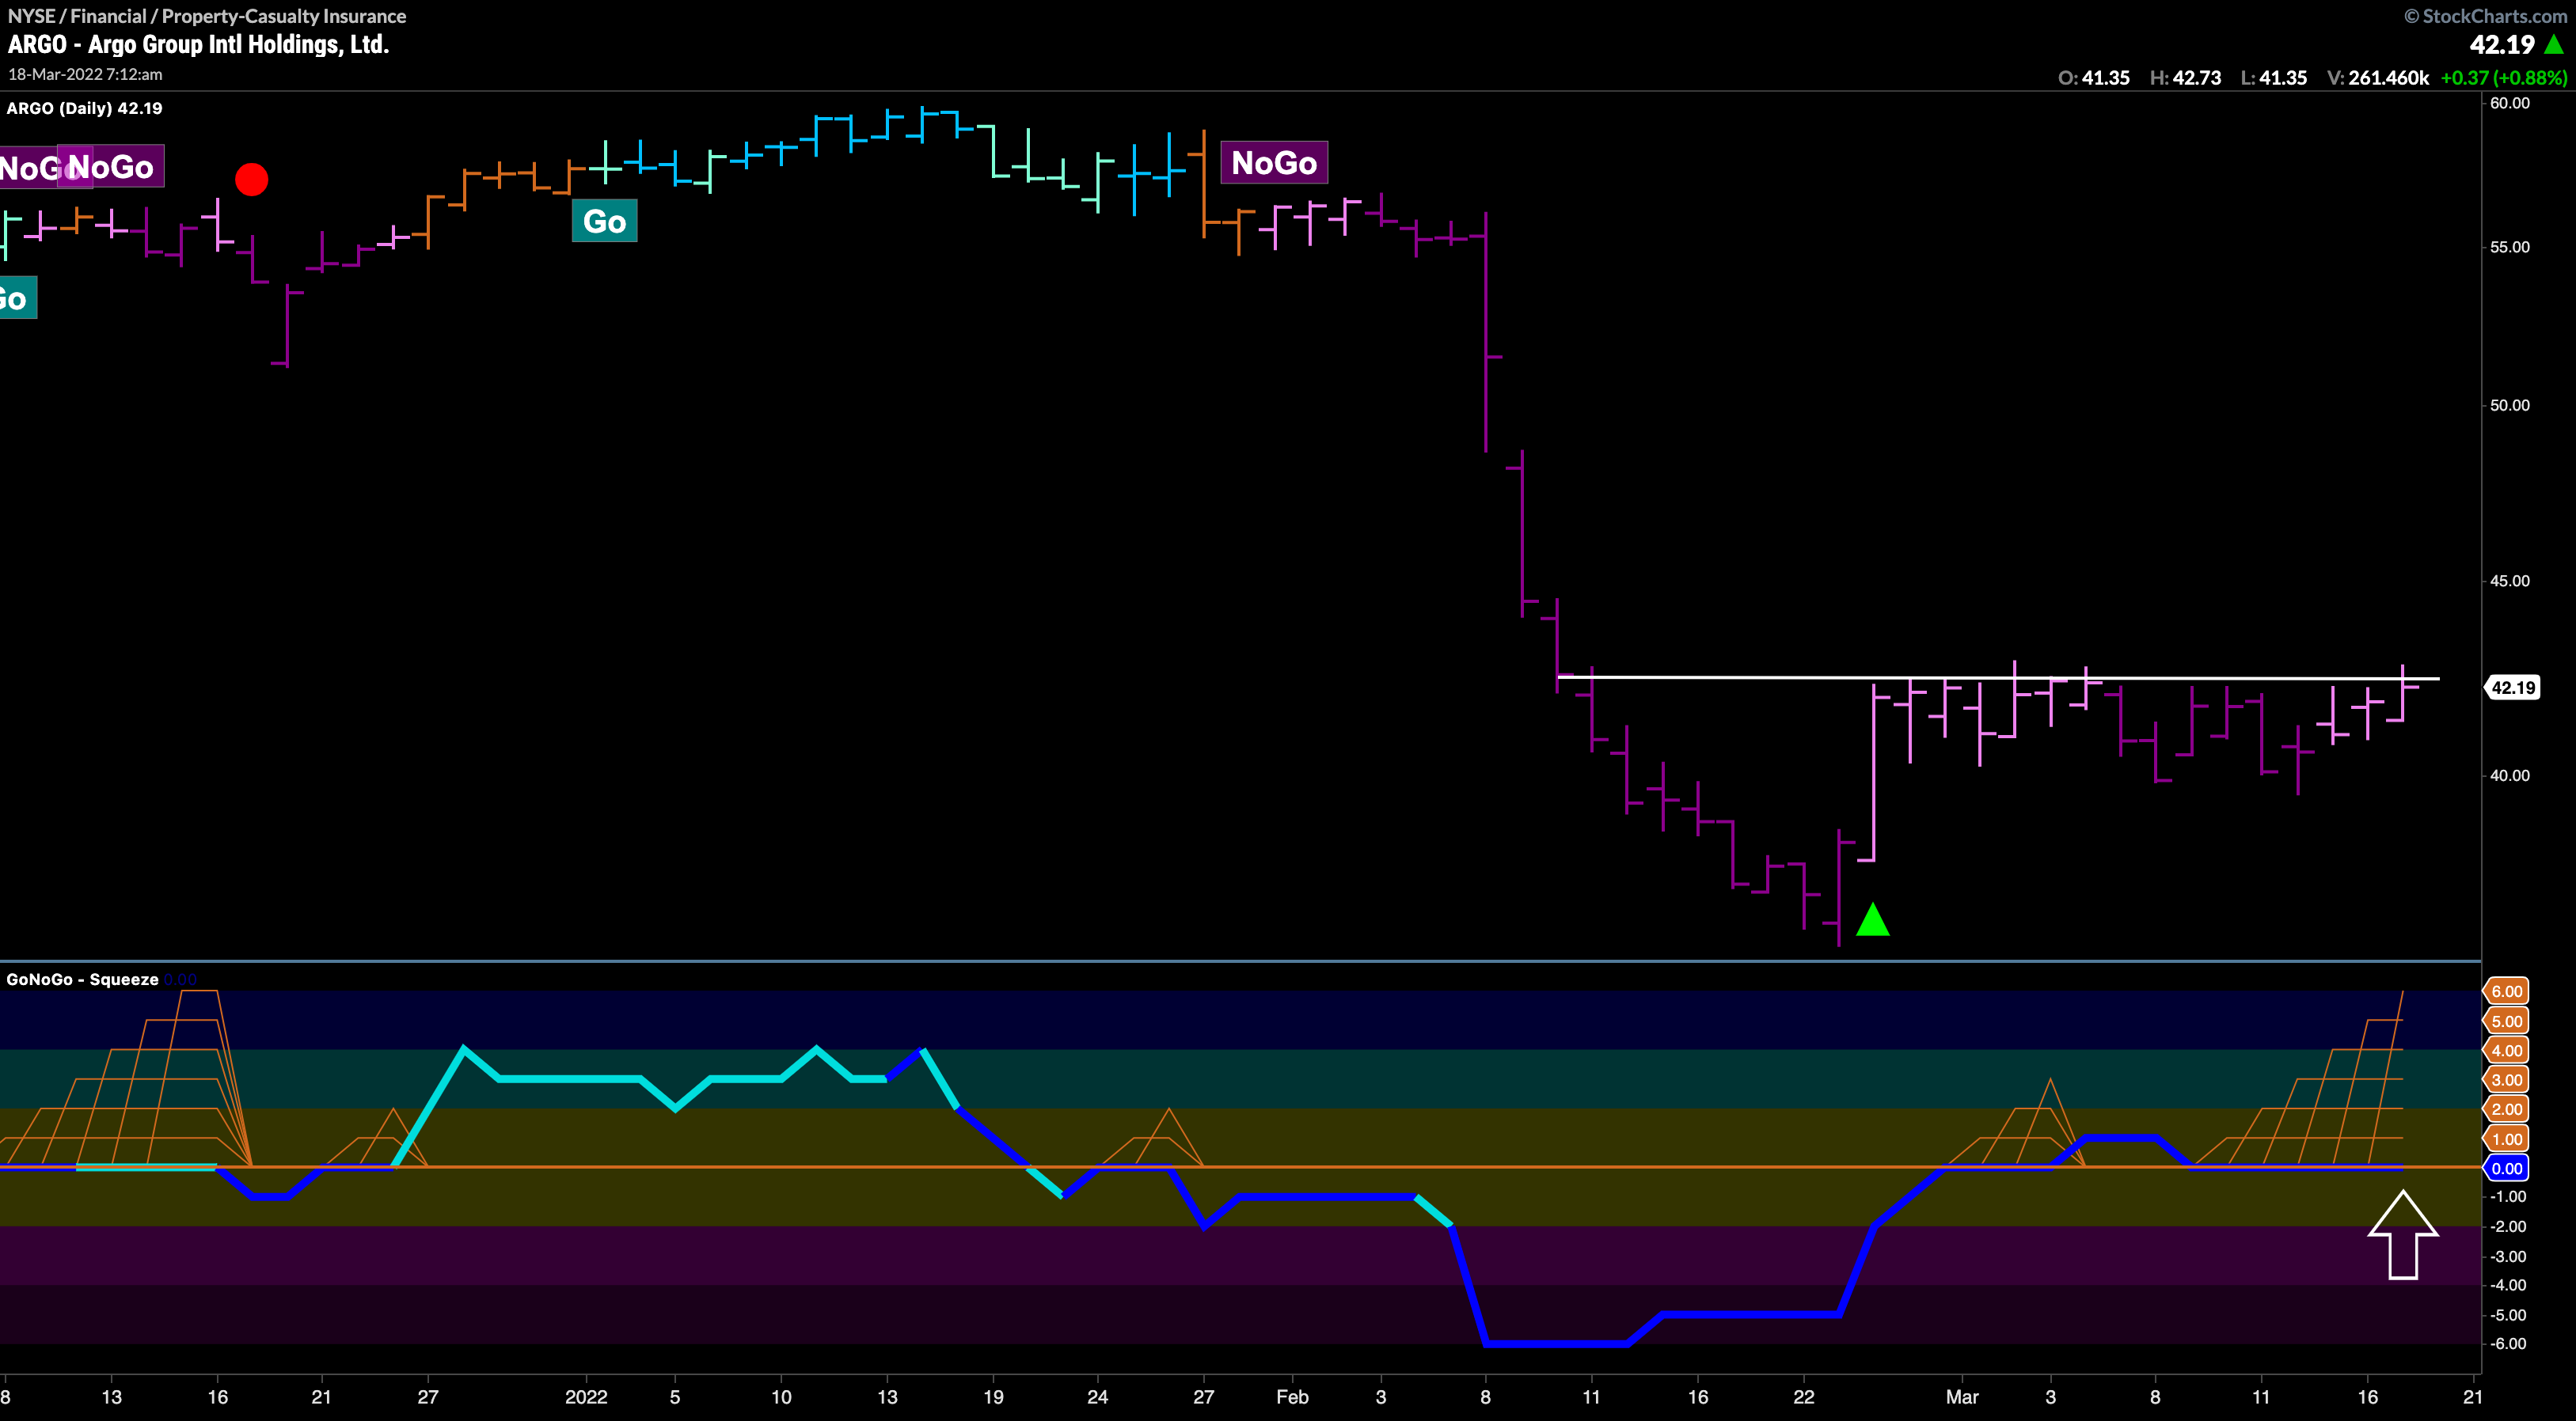Click the 'NYSE / Financial / Property-Casualty Insurance' text

[x=207, y=15]
